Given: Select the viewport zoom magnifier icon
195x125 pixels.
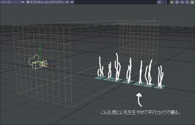Looking at the screenshot, I should point(187,2).
